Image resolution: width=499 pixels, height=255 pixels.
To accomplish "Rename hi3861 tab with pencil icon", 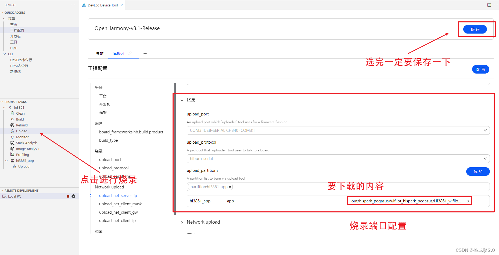I will tap(130, 53).
